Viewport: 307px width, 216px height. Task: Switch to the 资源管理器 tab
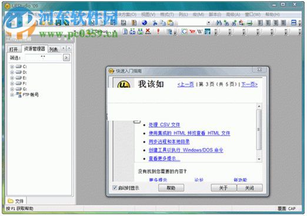(35, 49)
